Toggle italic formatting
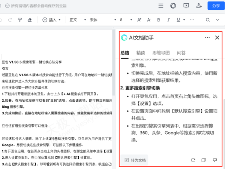 [168, 20]
